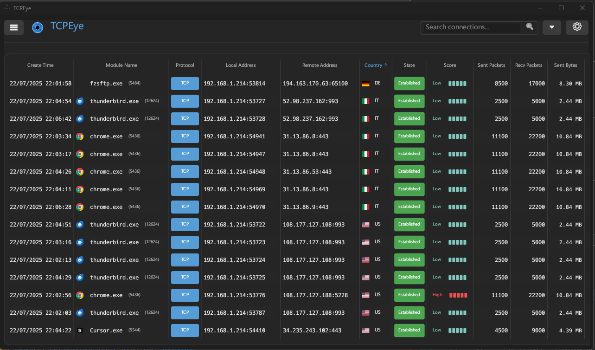The height and width of the screenshot is (350, 595).
Task: Sort by Remote Address column header
Action: (320, 65)
